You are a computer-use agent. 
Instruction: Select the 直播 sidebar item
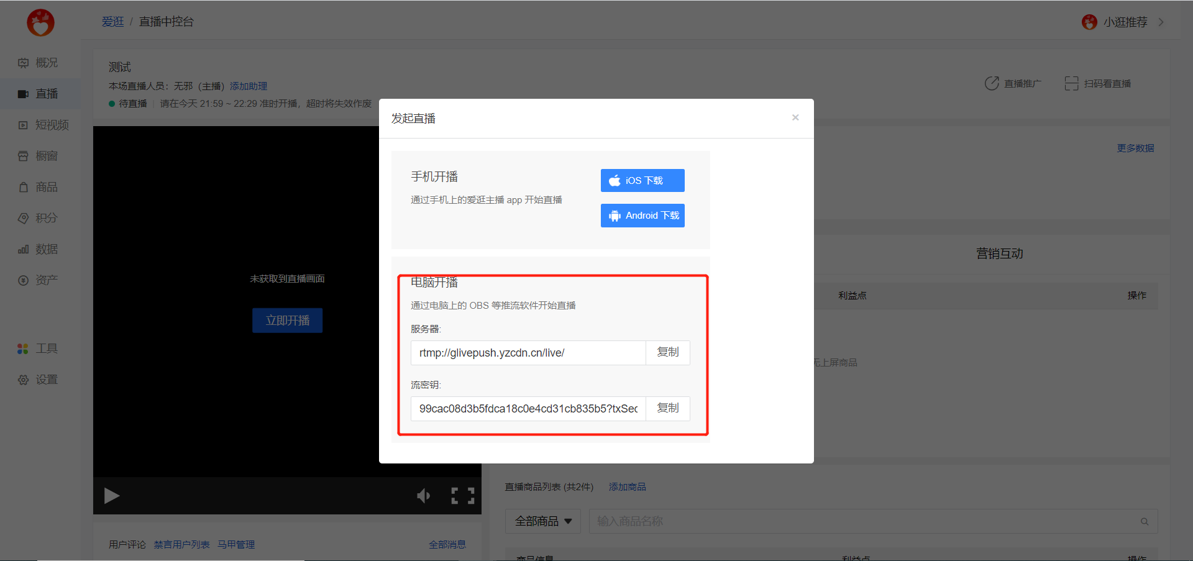pos(40,94)
